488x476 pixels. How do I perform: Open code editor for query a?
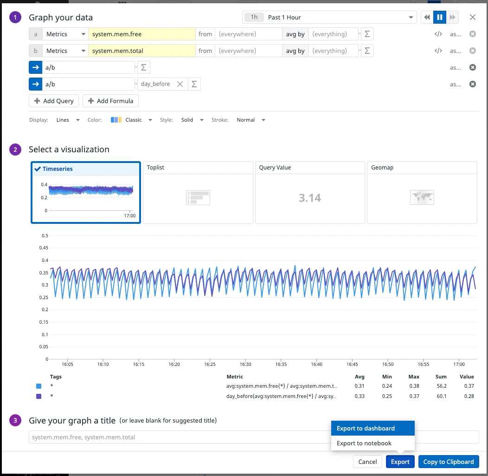438,34
